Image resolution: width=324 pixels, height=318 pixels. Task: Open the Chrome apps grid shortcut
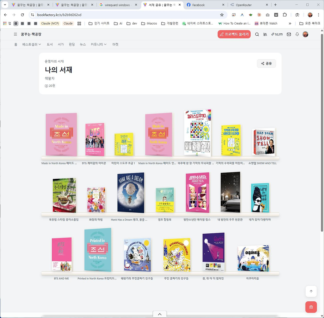(x=5, y=23)
